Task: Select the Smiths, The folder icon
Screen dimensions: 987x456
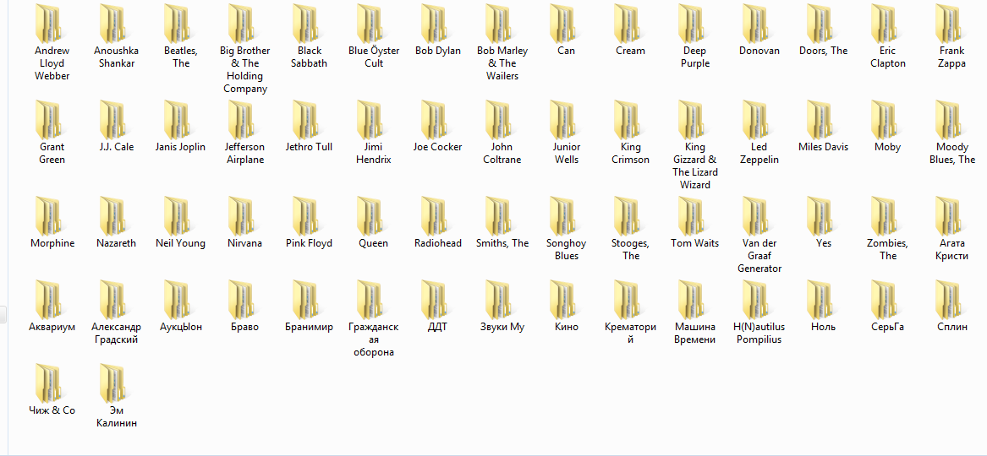Action: pos(498,215)
